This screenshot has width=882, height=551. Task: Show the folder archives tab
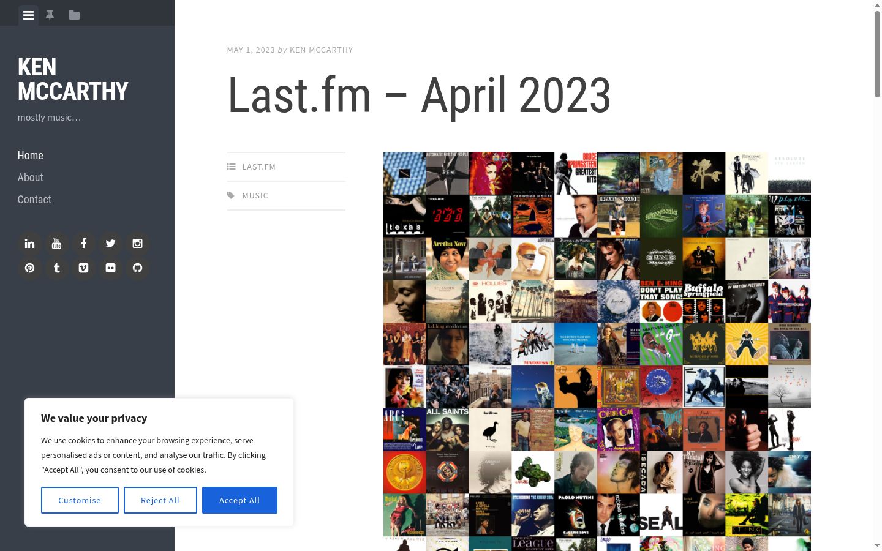point(74,15)
